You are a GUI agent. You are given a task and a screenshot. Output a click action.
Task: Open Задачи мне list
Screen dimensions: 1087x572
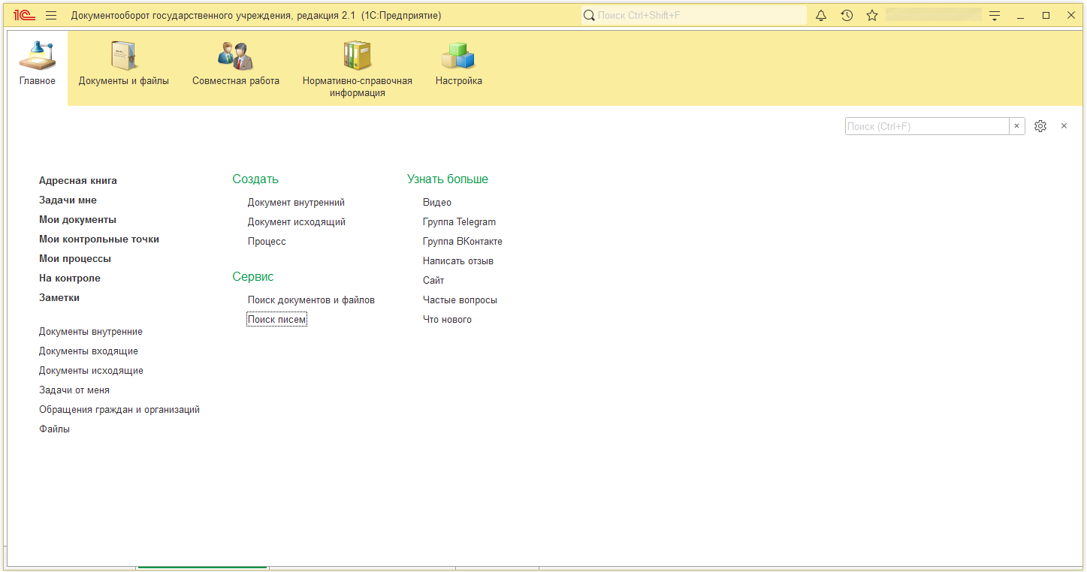pyautogui.click(x=68, y=200)
